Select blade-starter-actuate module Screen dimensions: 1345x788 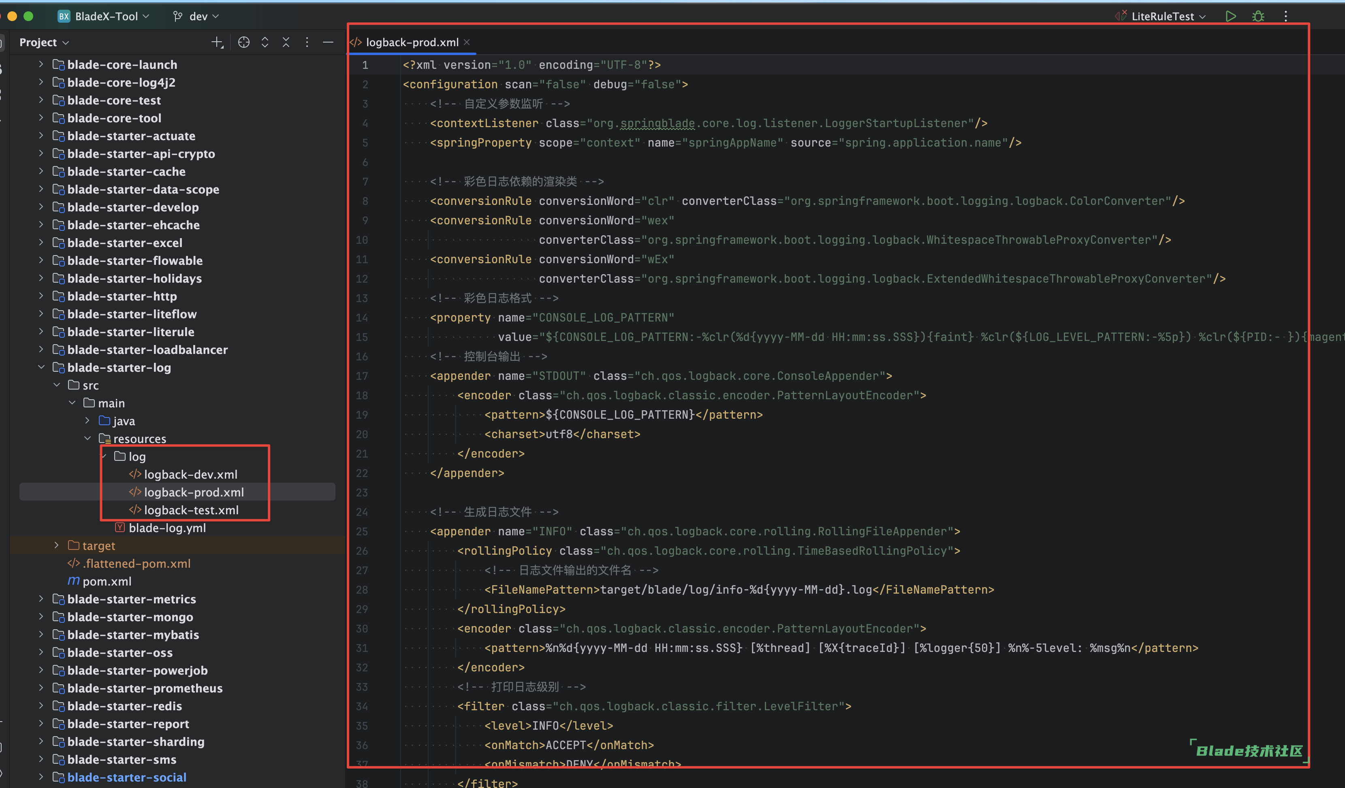tap(131, 136)
